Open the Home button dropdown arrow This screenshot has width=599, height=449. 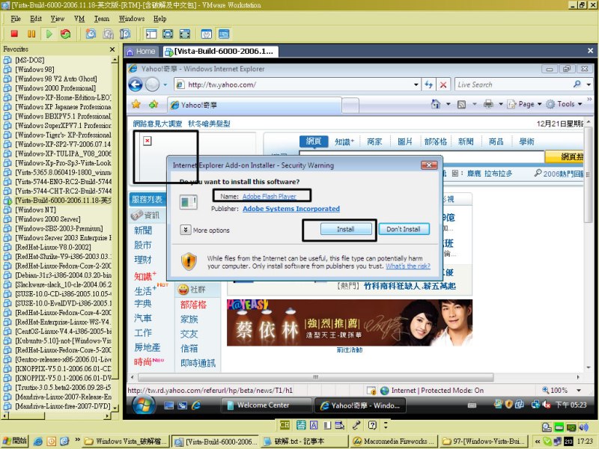pos(448,104)
